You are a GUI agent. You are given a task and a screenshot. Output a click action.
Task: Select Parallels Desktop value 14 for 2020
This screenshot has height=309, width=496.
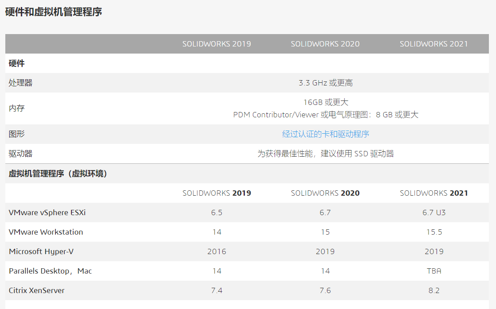tap(325, 271)
